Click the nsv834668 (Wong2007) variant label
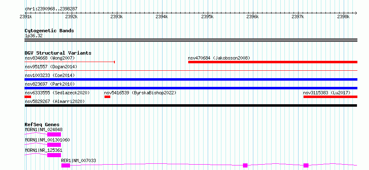369x170 pixels. [x=50, y=58]
